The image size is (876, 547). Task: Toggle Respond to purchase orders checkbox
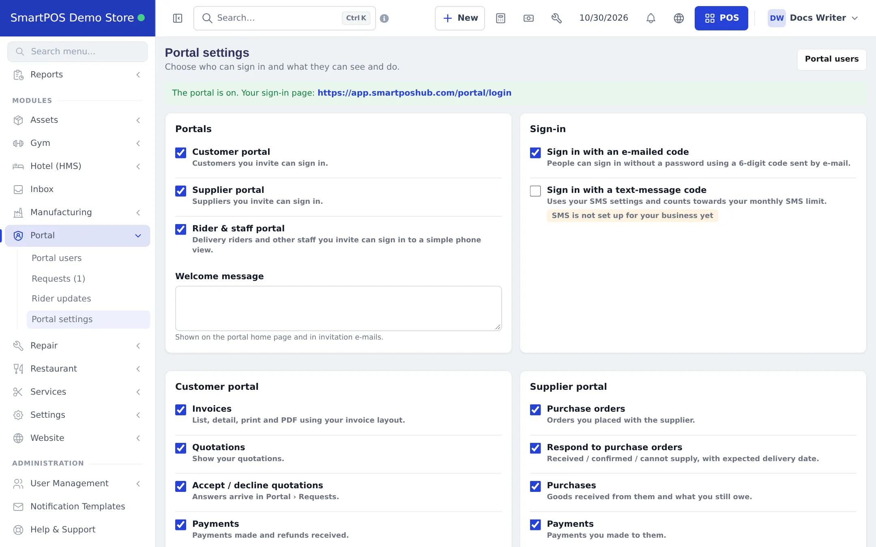coord(535,448)
